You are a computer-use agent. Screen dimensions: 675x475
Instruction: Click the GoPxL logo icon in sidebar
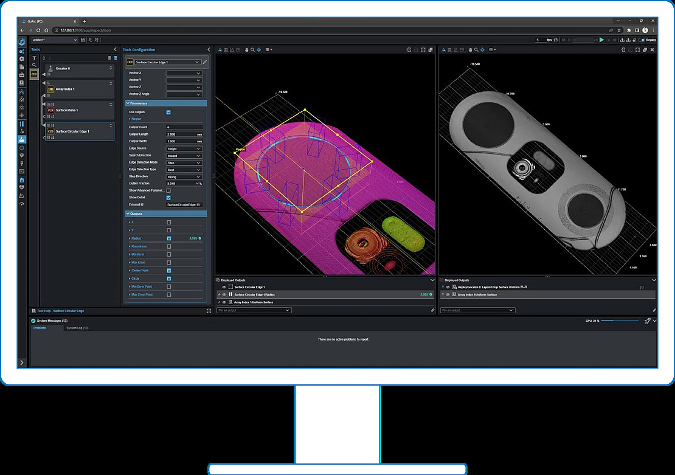22,41
